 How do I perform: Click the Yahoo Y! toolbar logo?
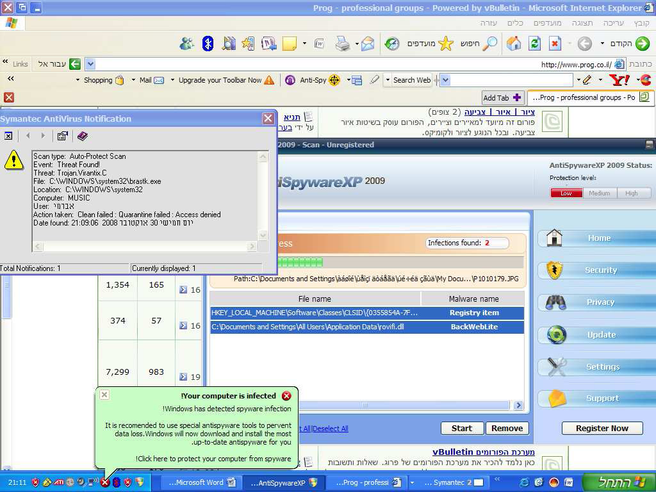pos(619,80)
